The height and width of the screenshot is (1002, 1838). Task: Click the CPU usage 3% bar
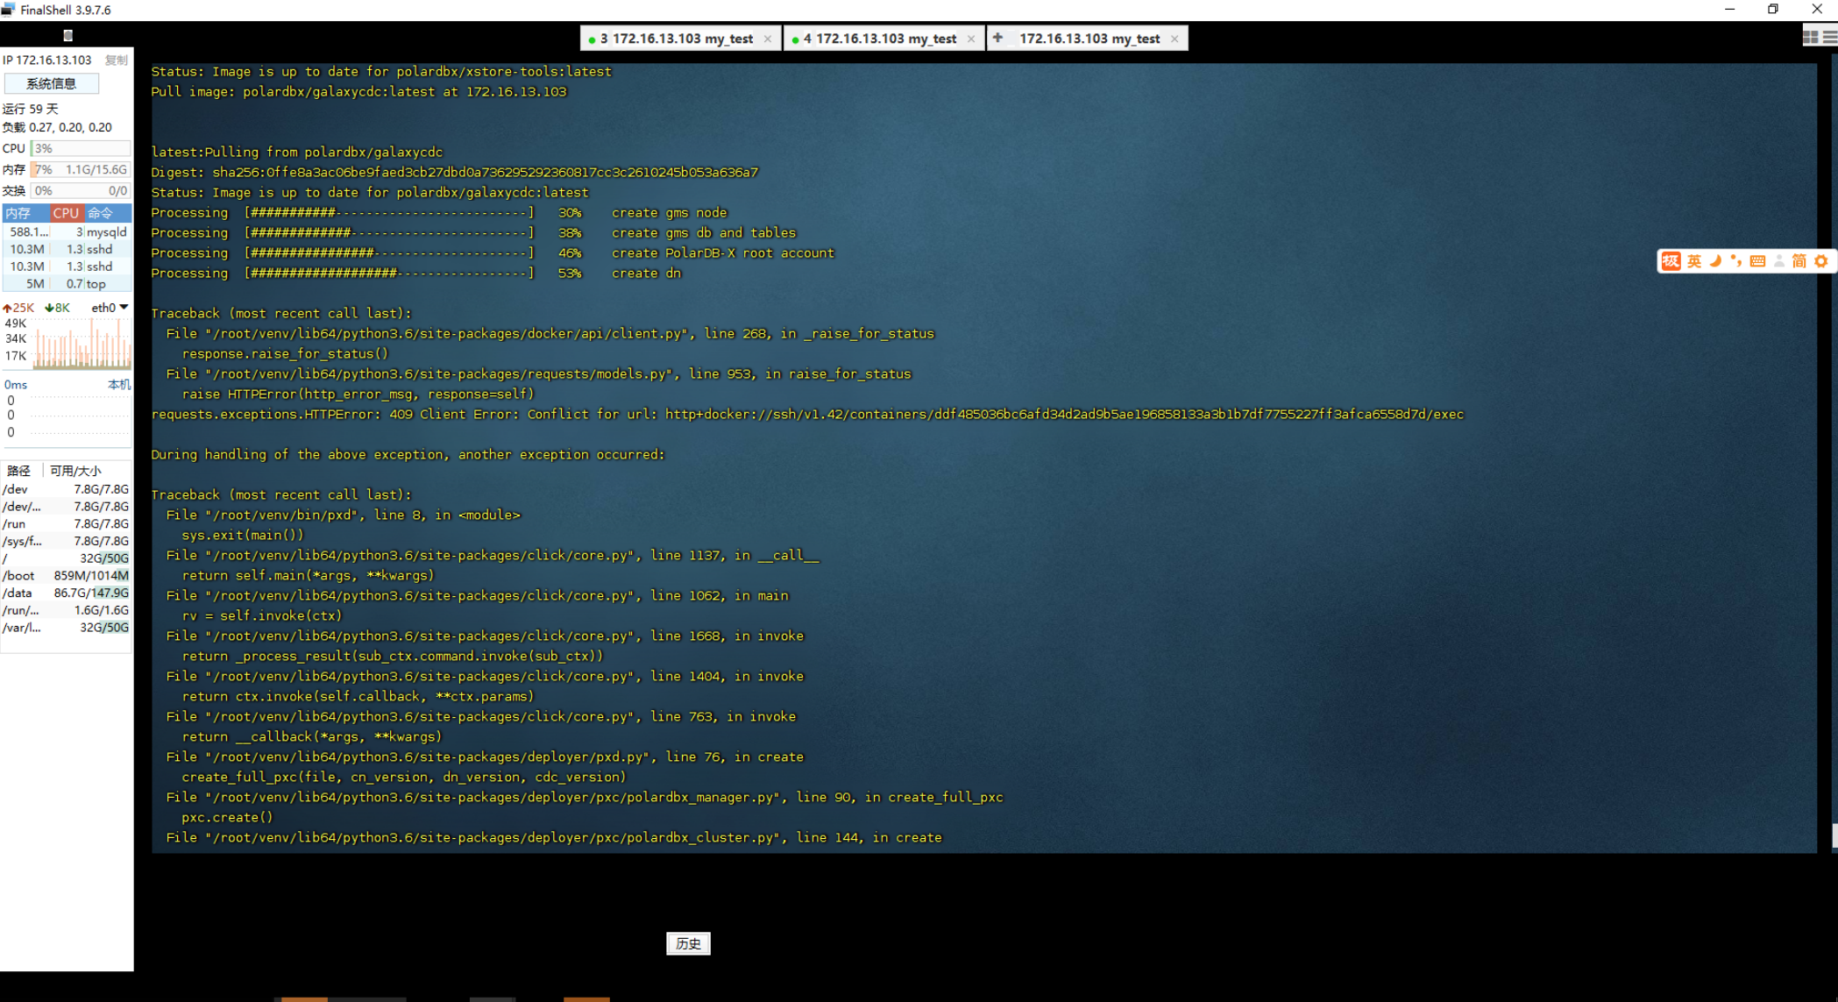coord(81,148)
